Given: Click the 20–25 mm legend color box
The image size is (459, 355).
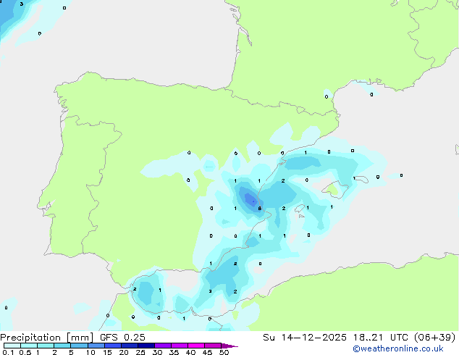Looking at the screenshot, I should point(130,346).
